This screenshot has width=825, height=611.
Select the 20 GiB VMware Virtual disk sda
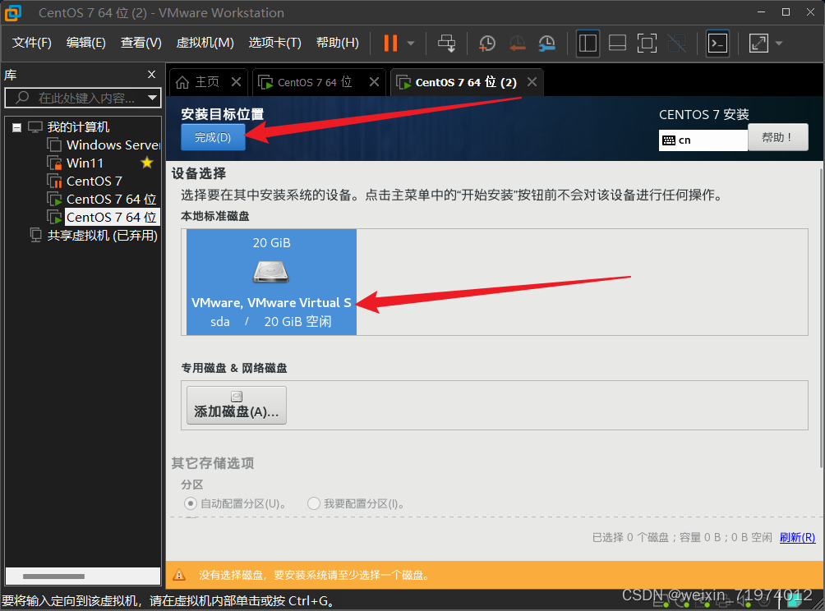click(271, 282)
